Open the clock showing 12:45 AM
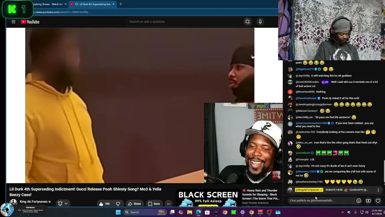Screen dimensions: 385x217 (x=377, y=212)
